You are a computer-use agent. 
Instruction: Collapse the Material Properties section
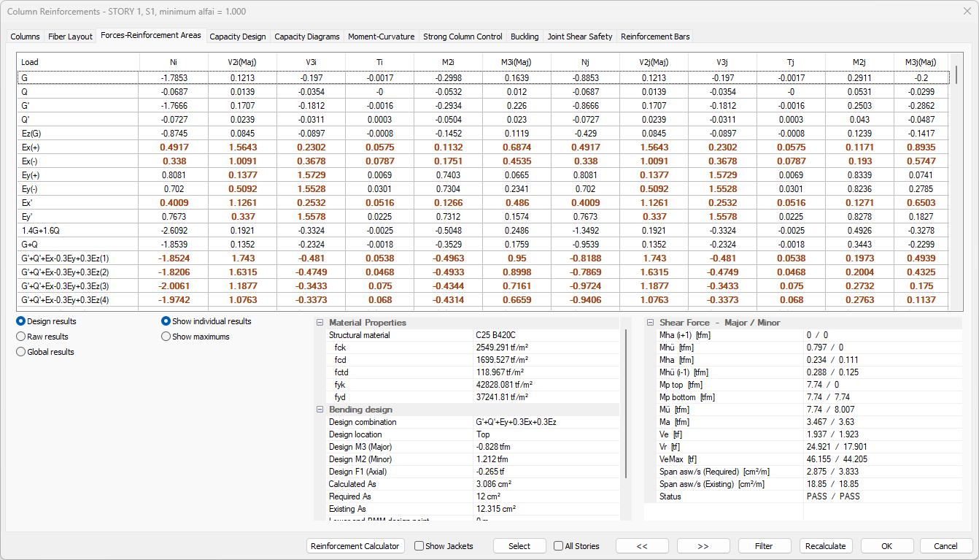click(320, 323)
